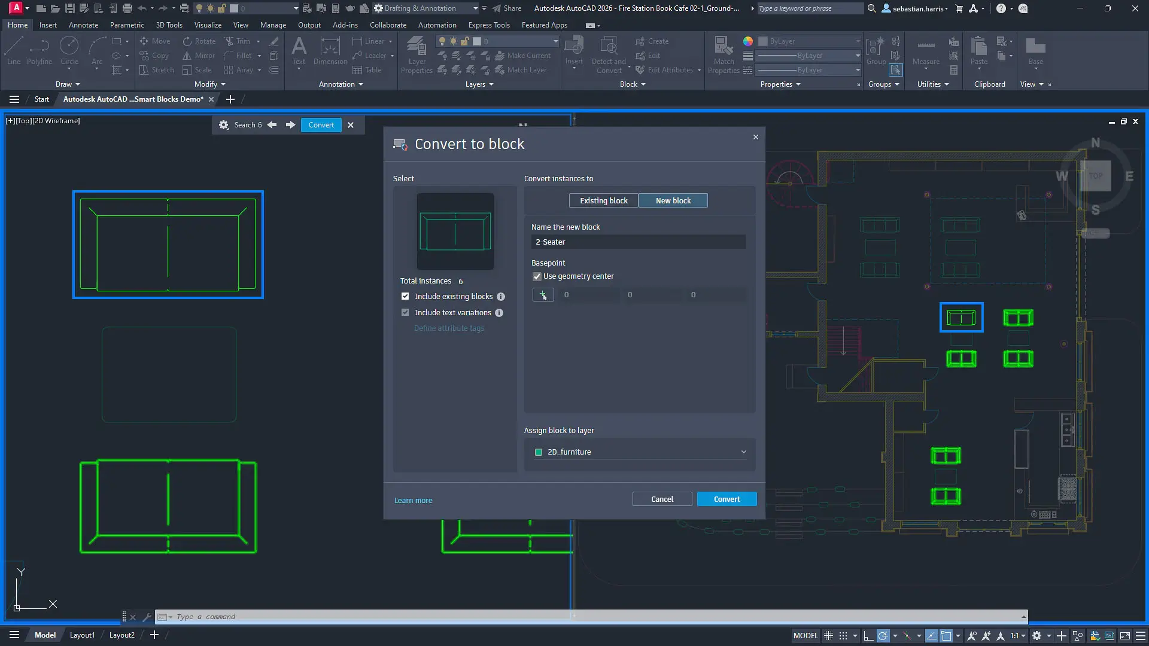The height and width of the screenshot is (646, 1149).
Task: Uncheck Use geometry center
Action: pyautogui.click(x=537, y=276)
